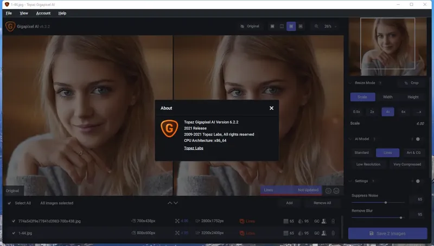Viewport: 434px width, 246px height.
Task: Click the Scale value field 4.00
Action: (420, 124)
